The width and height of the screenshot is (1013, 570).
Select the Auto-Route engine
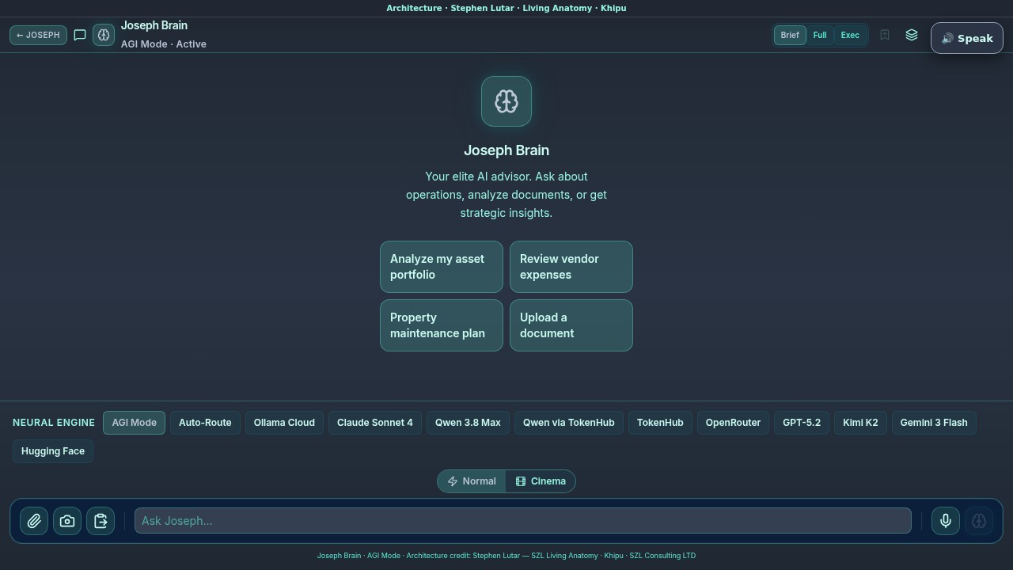[205, 423]
